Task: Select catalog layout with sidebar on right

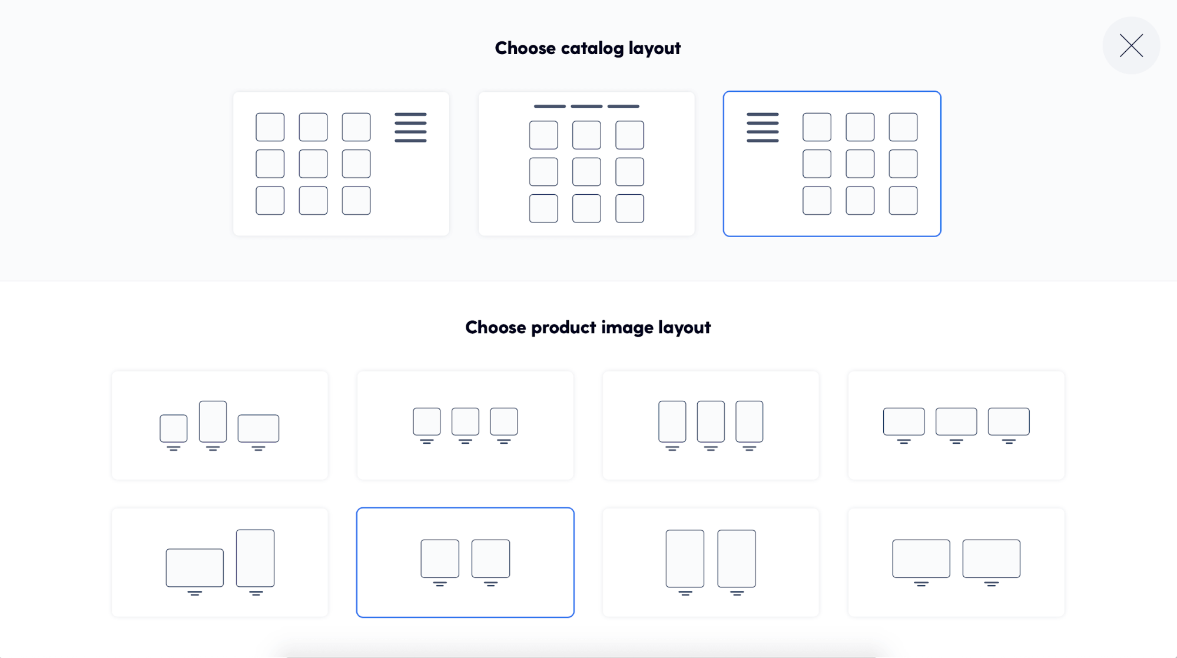Action: click(x=341, y=164)
